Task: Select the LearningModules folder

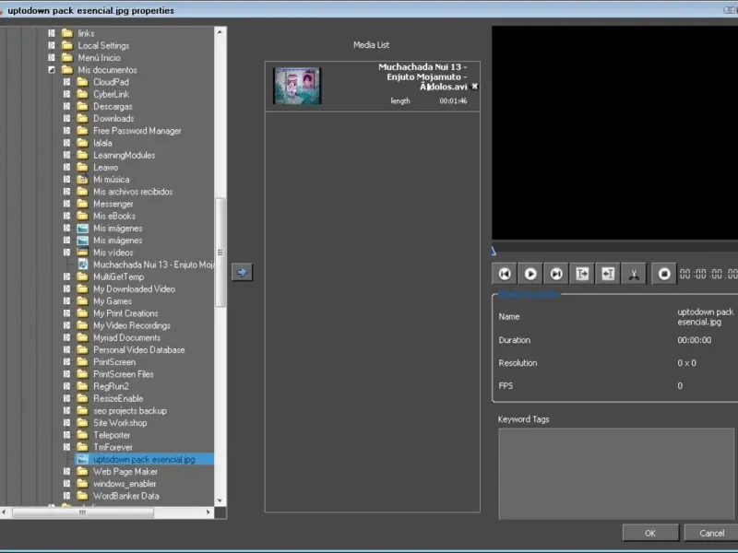Action: pyautogui.click(x=125, y=155)
